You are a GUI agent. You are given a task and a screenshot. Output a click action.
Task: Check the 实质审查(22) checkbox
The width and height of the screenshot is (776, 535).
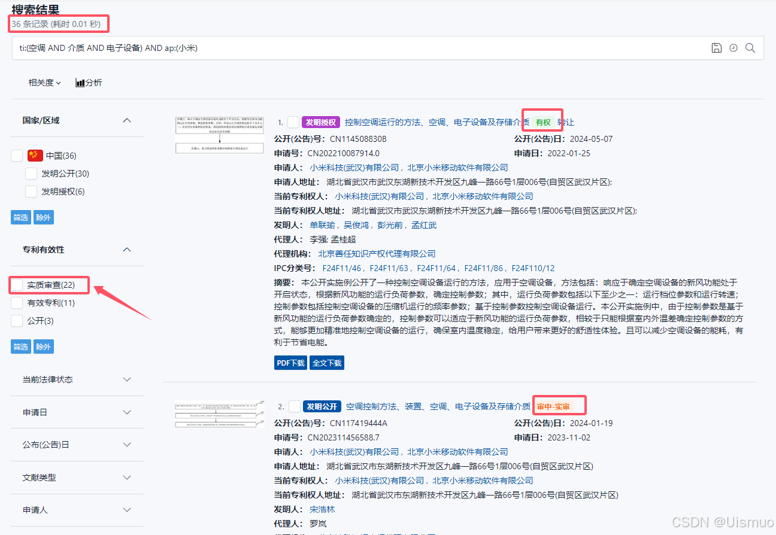17,285
